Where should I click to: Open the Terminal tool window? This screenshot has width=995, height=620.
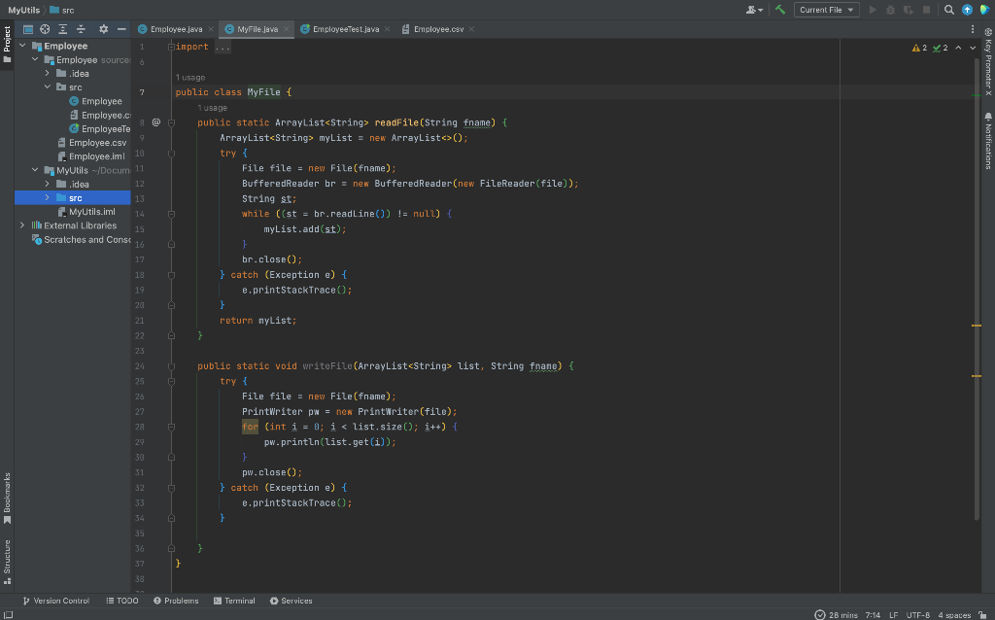point(233,601)
